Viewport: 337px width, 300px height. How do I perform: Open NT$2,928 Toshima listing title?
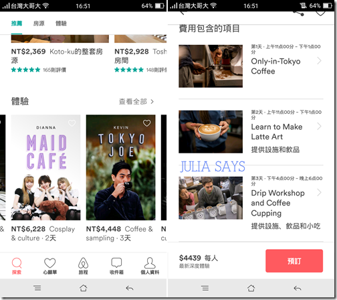pyautogui.click(x=140, y=56)
